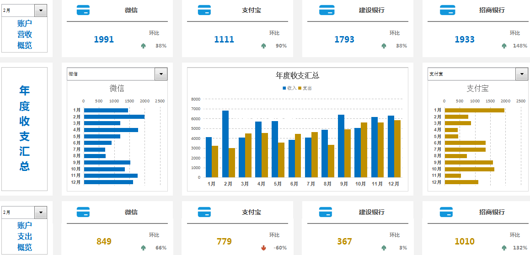
Task: Open the month dropdown above 账户营收概览
Action: pos(41,10)
